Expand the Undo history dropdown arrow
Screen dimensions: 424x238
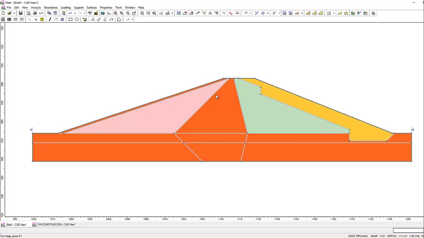(x=75, y=13)
